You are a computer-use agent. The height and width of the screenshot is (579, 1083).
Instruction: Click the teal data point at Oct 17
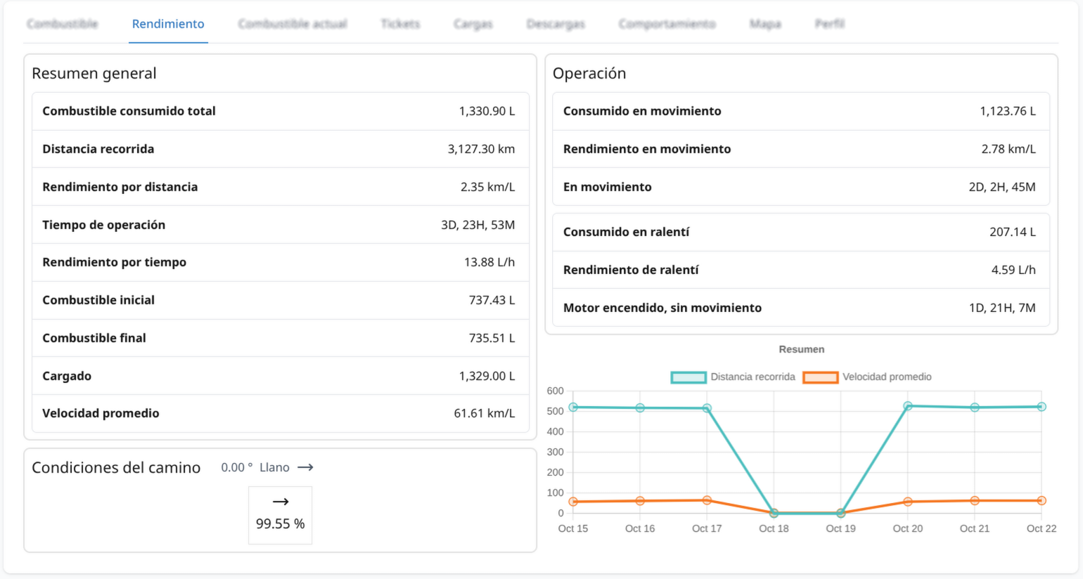(707, 408)
